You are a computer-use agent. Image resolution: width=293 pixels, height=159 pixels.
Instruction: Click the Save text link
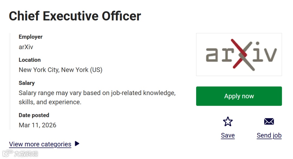point(228,135)
